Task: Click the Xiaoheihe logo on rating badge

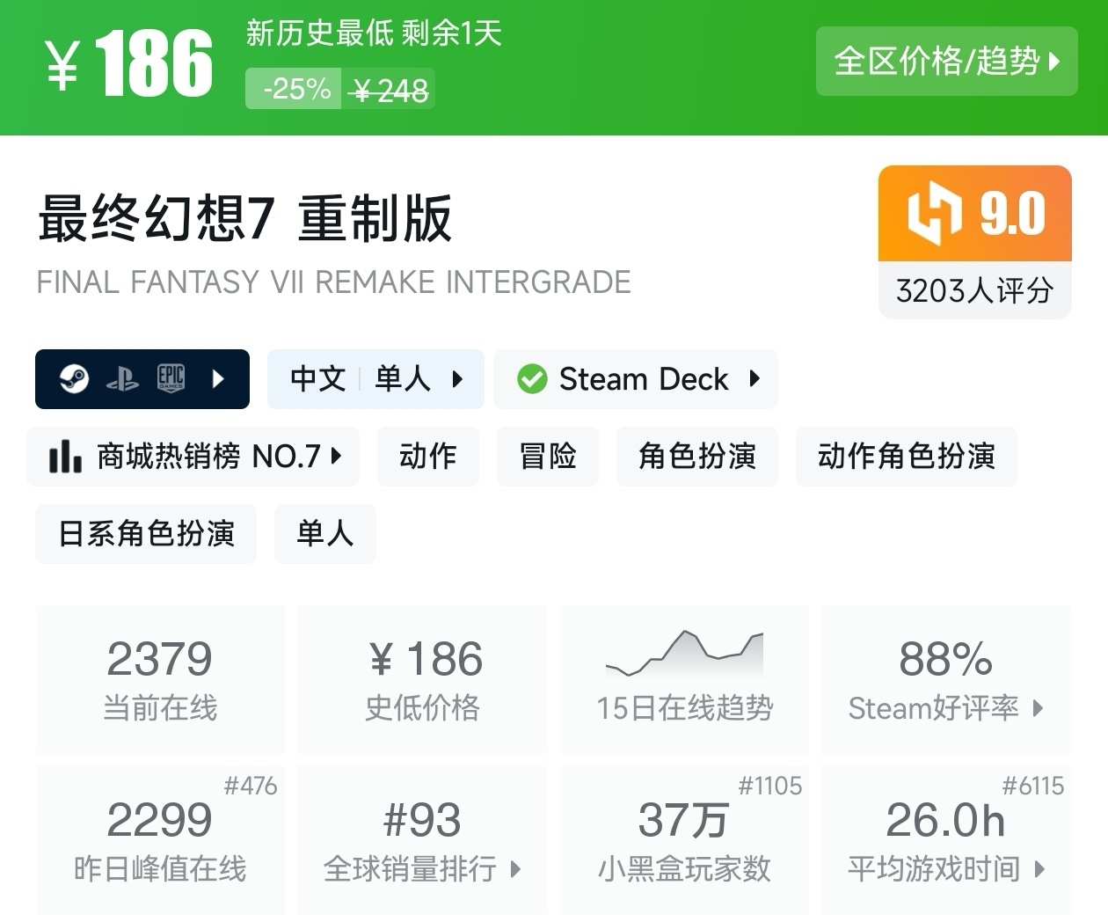Action: (934, 214)
